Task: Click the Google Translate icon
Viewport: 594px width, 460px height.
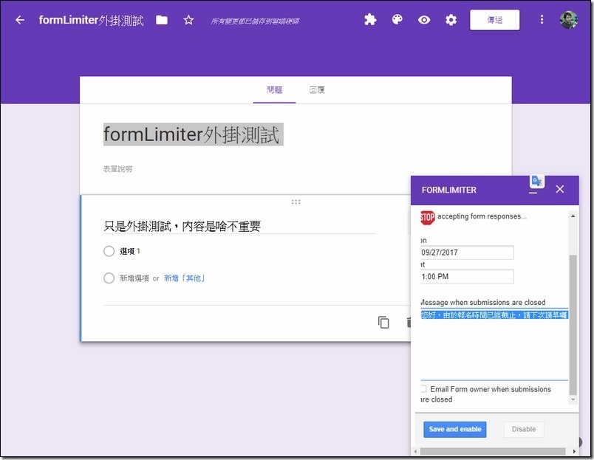Action: 537,181
